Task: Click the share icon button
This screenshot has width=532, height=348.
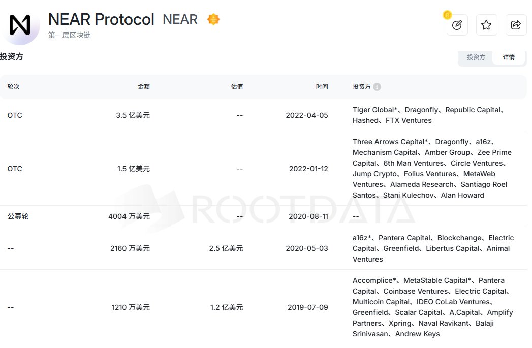Action: (x=516, y=25)
